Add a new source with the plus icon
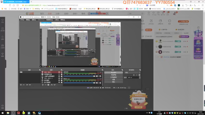This screenshot has height=115, width=205. click(x=43, y=85)
